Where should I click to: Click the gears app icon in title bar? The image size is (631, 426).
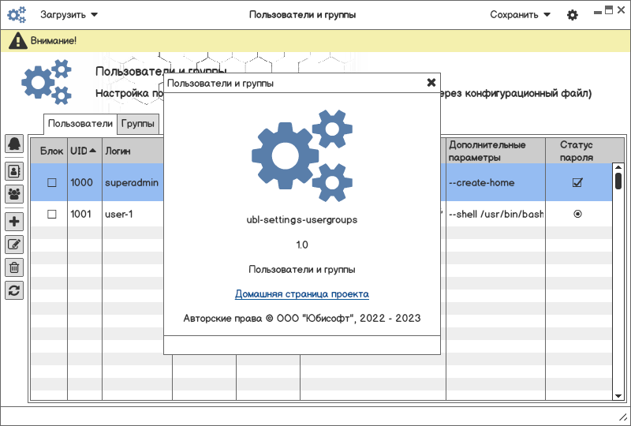17,14
